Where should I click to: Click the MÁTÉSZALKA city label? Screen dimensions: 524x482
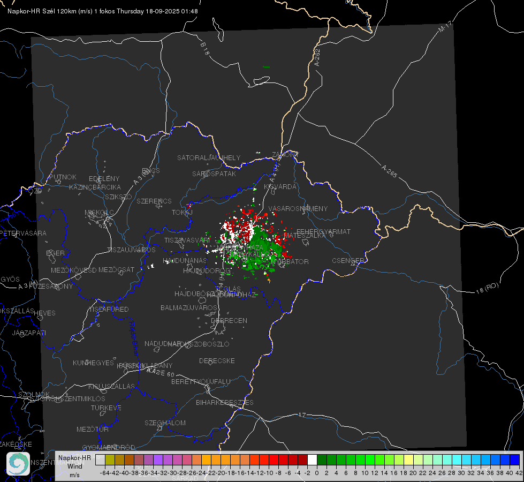[305, 235]
